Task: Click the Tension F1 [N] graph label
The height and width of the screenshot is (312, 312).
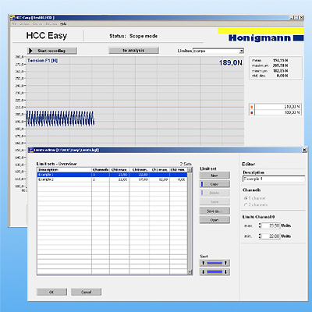Action: click(x=43, y=61)
